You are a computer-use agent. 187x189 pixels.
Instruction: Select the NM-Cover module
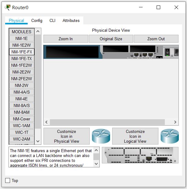22,119
